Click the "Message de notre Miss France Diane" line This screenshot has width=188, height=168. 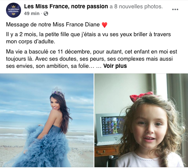(x=53, y=24)
